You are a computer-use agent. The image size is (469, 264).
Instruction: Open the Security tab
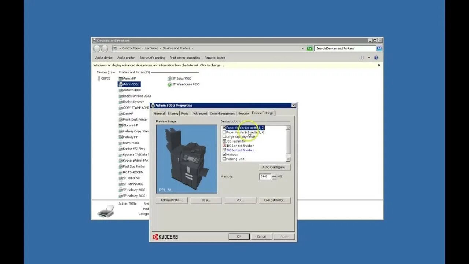tap(243, 114)
